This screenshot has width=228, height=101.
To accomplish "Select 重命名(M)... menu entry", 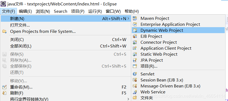I will pyautogui.click(x=66, y=87).
